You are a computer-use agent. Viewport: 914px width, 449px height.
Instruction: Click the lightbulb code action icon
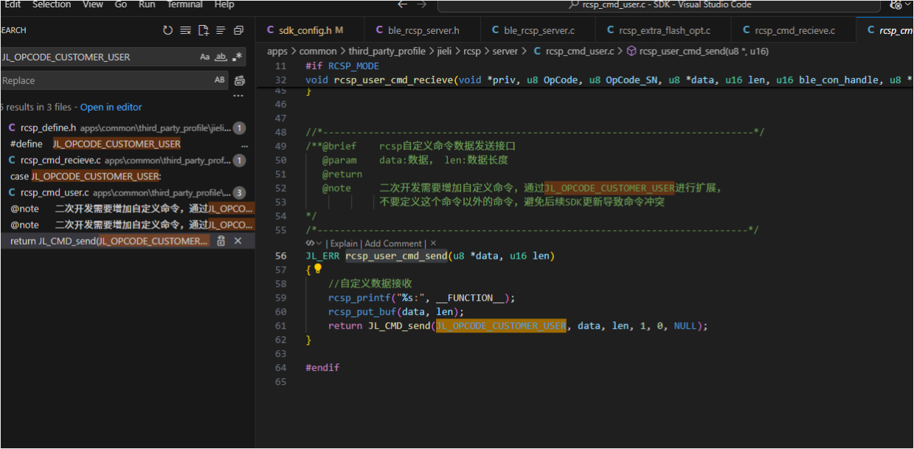(x=319, y=269)
